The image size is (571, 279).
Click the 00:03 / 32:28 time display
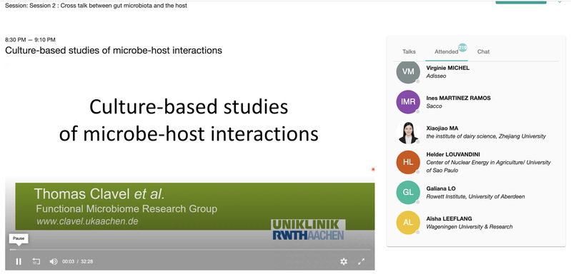pos(78,262)
